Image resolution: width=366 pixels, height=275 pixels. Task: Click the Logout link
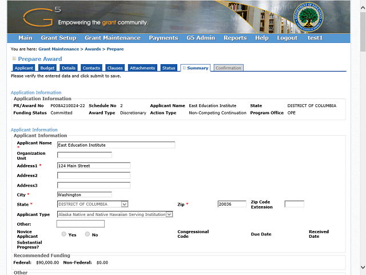(287, 38)
